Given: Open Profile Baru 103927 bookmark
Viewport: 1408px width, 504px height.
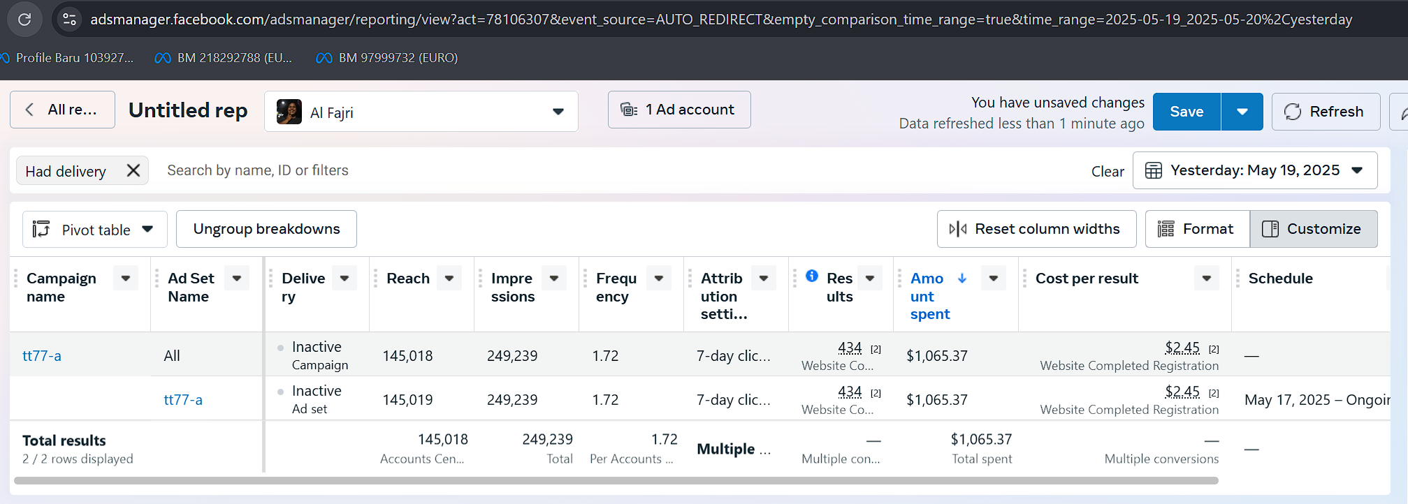Looking at the screenshot, I should coord(68,58).
